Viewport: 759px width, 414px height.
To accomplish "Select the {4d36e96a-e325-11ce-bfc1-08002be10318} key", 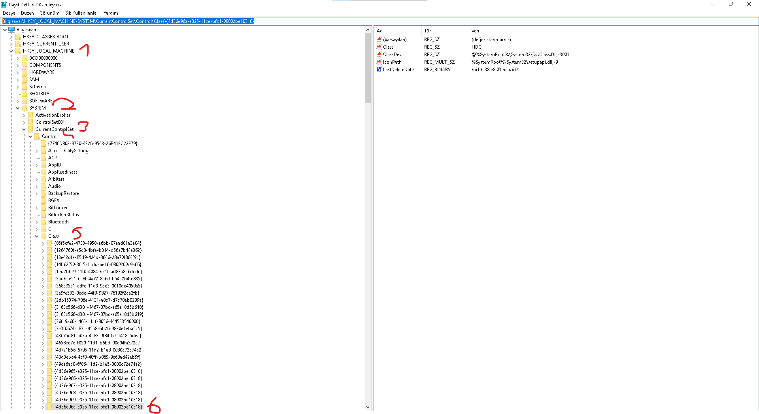I will point(98,407).
